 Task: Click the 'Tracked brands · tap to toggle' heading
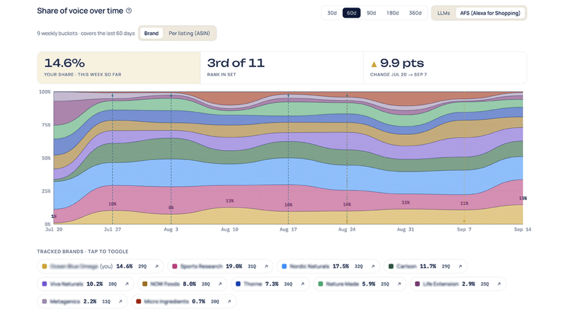pyautogui.click(x=83, y=252)
